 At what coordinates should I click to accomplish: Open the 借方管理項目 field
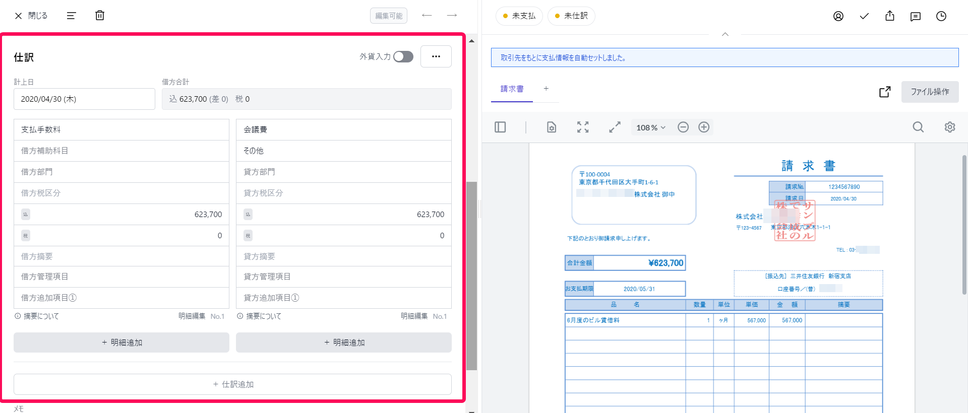click(122, 277)
